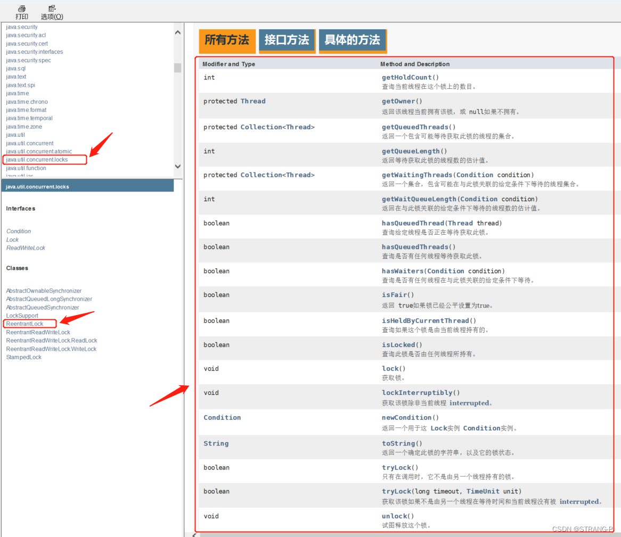Click the package list scroll-up arrow
621x537 pixels.
pos(178,32)
